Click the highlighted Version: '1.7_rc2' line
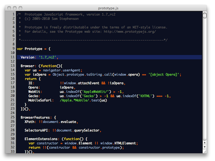215x161 pixels. coord(109,57)
